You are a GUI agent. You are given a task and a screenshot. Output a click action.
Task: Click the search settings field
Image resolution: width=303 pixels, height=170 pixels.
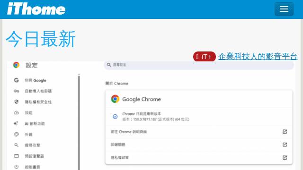199,65
